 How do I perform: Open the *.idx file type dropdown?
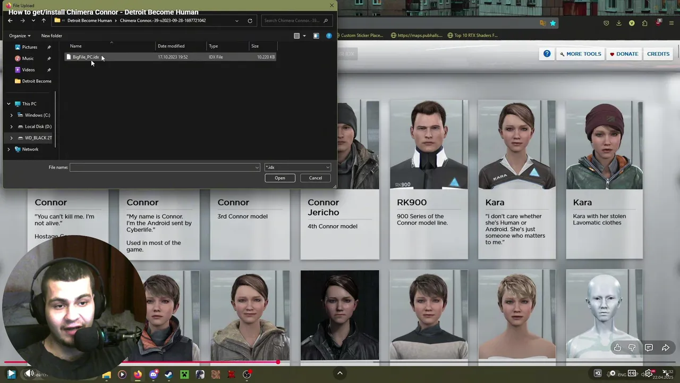tap(297, 167)
